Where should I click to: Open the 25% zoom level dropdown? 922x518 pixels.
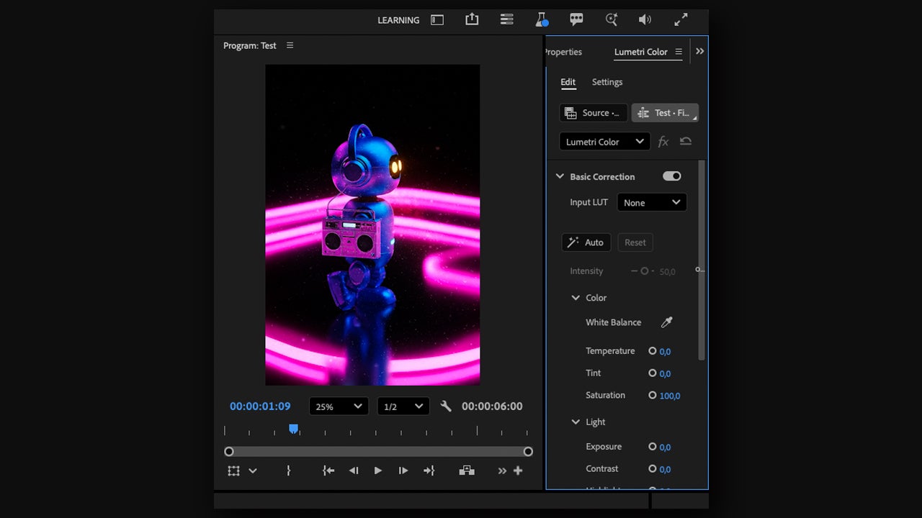coord(339,406)
